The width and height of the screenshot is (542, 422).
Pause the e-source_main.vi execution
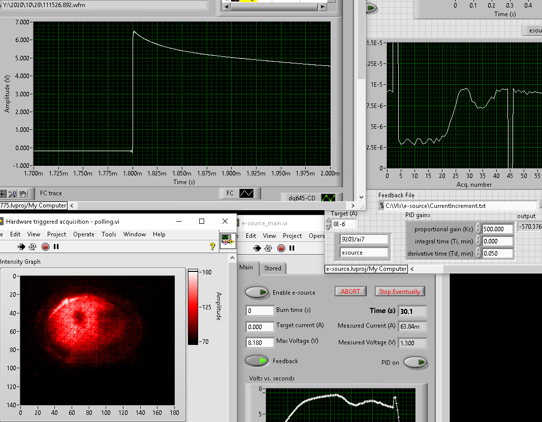pos(292,248)
